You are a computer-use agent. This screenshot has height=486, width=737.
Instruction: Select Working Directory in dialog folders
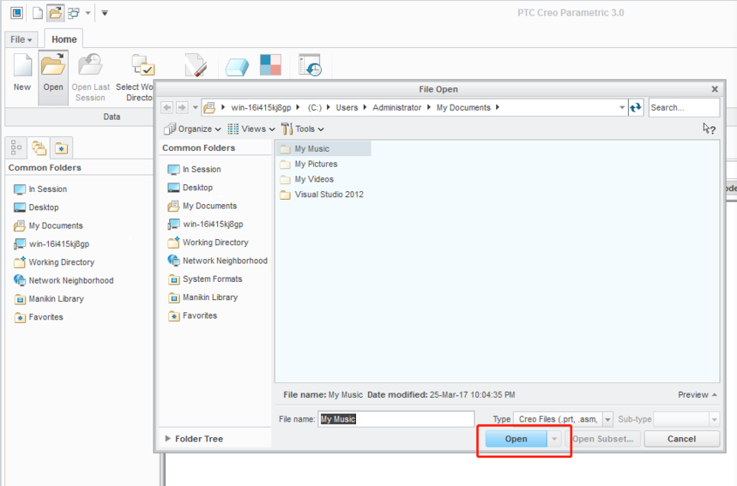tap(208, 243)
